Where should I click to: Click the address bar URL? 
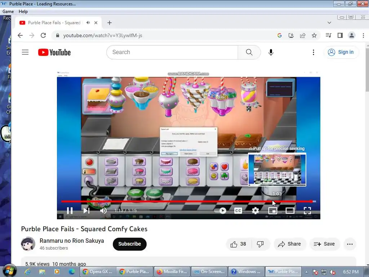click(103, 36)
